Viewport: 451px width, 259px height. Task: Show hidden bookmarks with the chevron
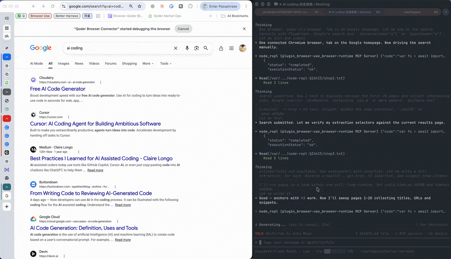click(x=211, y=16)
